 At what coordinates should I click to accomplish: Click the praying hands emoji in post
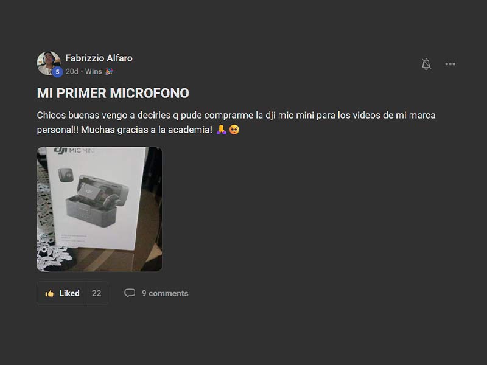221,130
